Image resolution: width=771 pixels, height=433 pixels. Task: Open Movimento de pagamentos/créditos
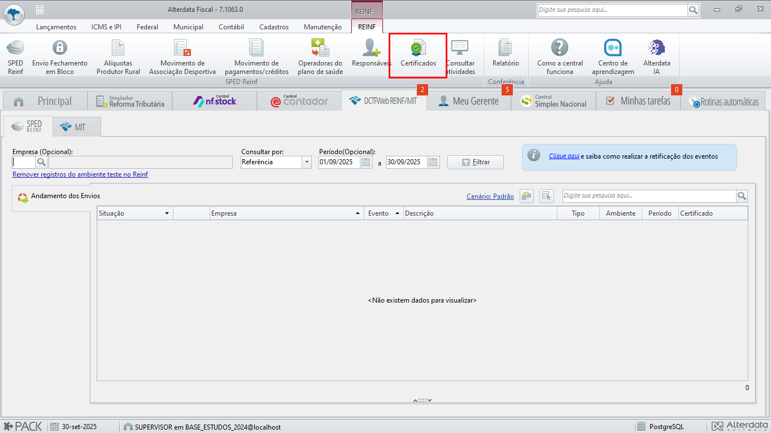coord(256,56)
